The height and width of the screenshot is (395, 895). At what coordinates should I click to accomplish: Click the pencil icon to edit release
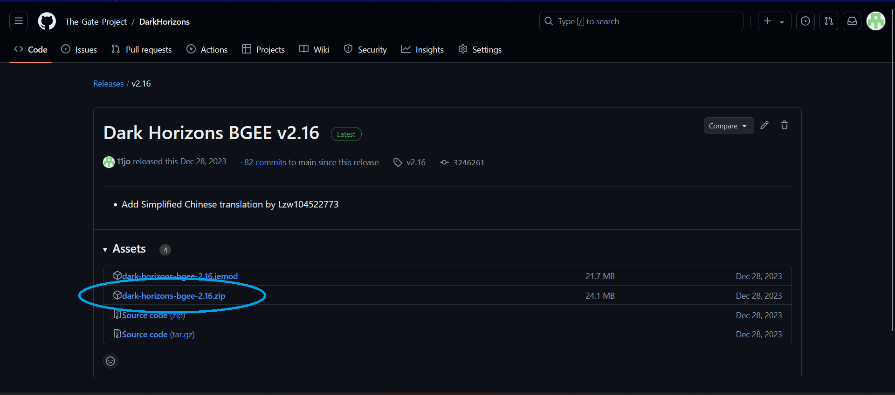(x=764, y=125)
